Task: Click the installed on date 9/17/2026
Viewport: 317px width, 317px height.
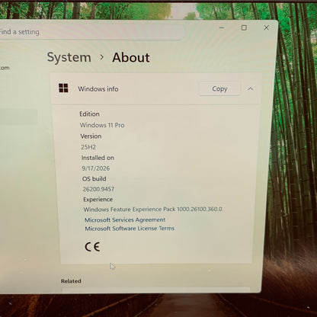Action: point(96,168)
